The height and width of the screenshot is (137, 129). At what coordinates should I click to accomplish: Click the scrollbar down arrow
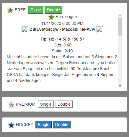point(120,85)
